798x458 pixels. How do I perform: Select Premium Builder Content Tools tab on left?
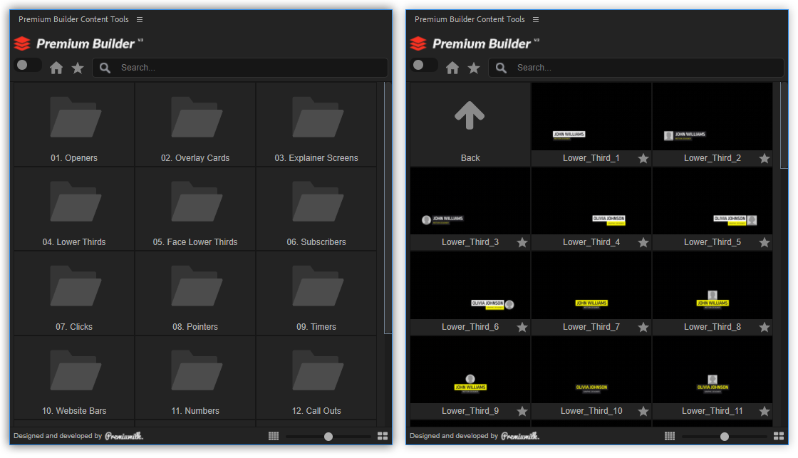[74, 19]
